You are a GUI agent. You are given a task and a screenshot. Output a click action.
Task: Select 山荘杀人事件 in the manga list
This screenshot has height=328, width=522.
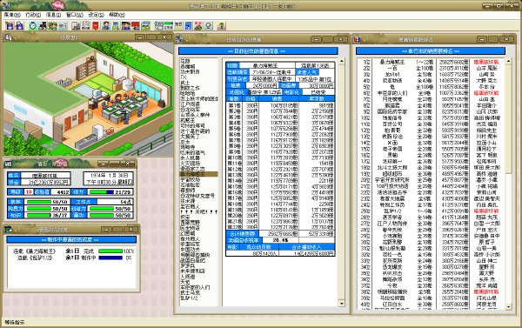(x=195, y=115)
